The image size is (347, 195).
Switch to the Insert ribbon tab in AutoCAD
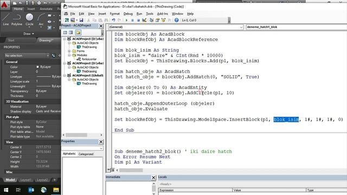31,9
